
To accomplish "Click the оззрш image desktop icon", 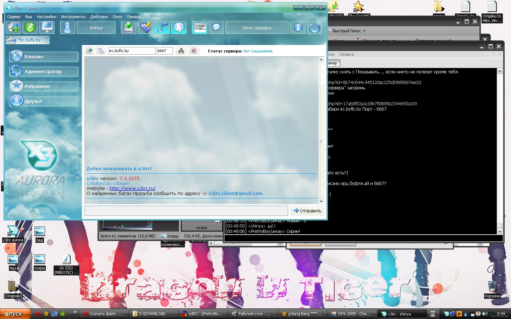I will 39,262.
